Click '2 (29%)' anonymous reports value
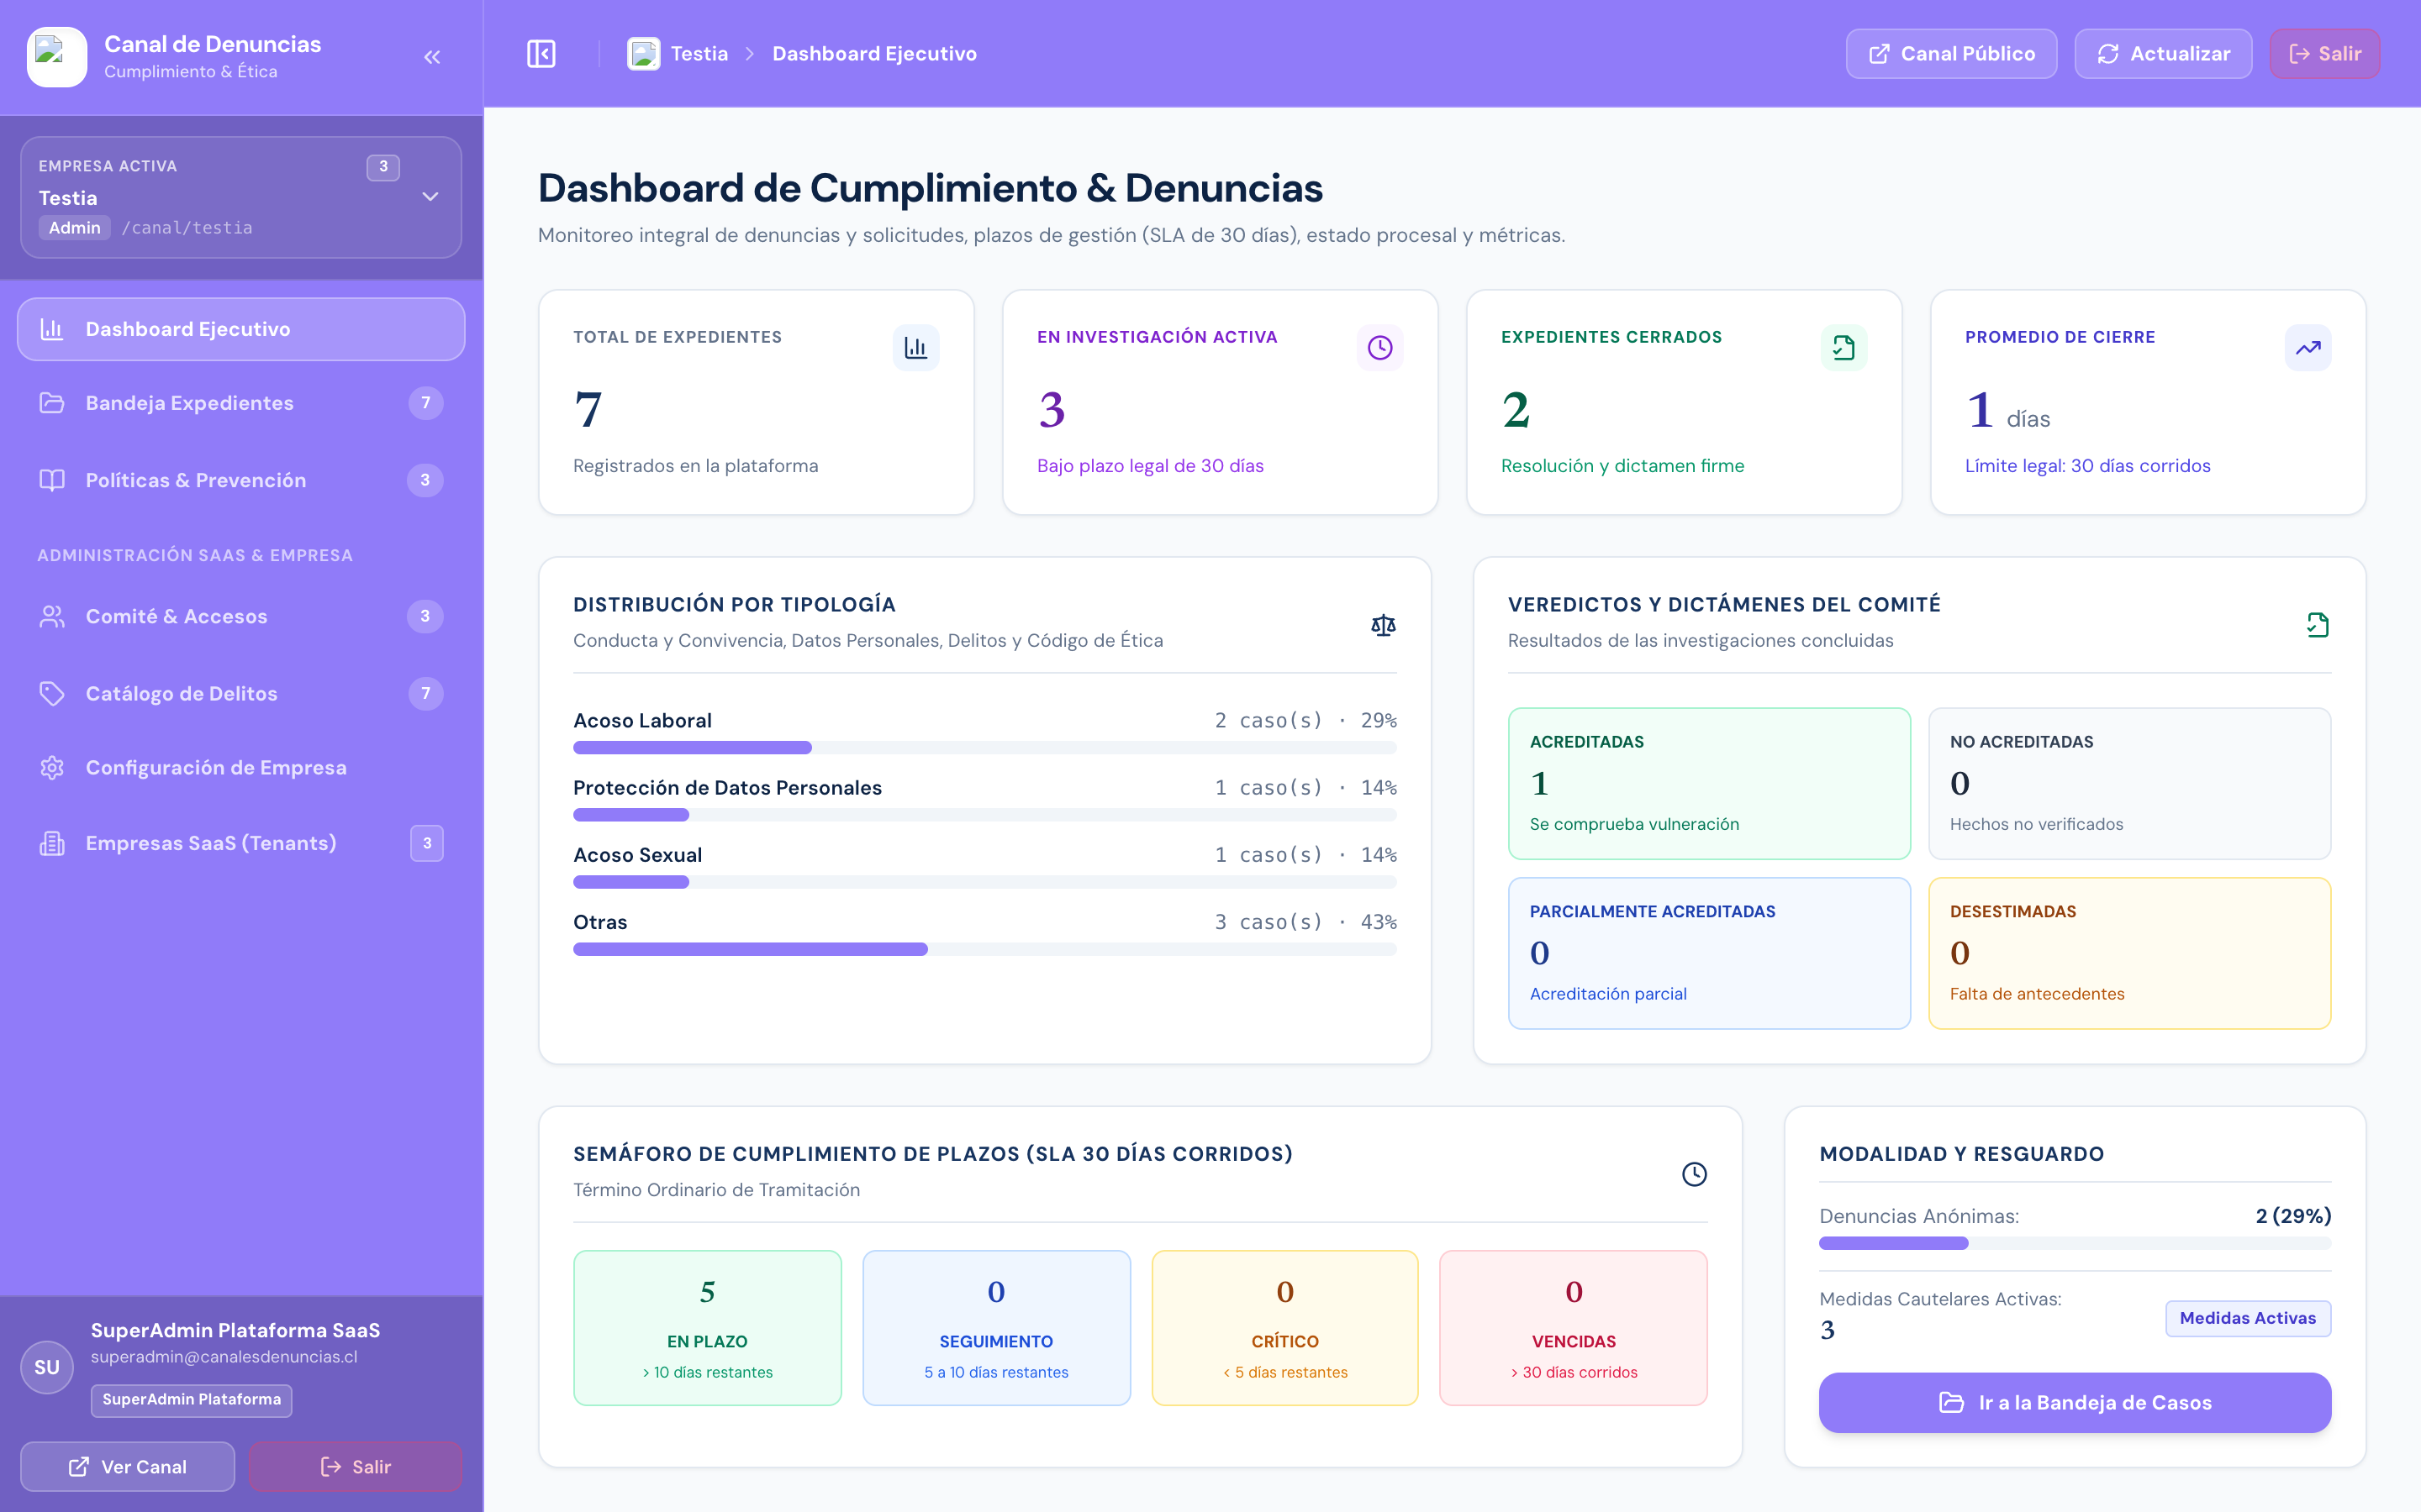 click(x=2293, y=1216)
